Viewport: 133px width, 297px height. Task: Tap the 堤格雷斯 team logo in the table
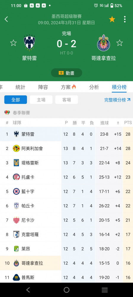[x=16, y=163]
